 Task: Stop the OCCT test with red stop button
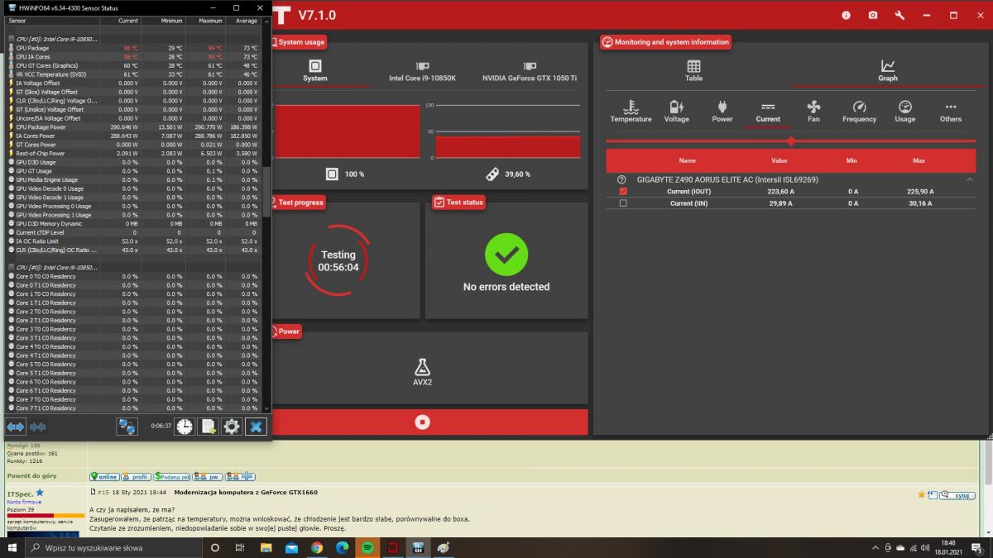pos(423,422)
